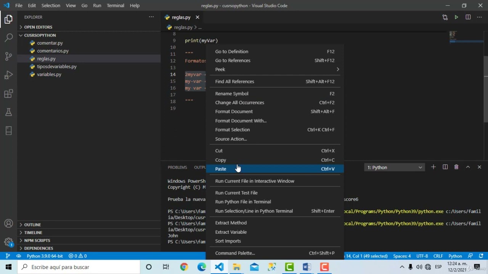Click the source control branch status icon
The height and width of the screenshot is (274, 488).
(8, 256)
